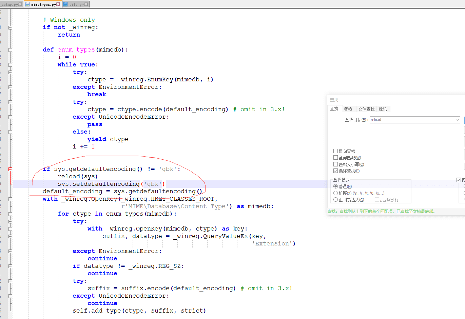Close the mimetypes.py tab with its X
This screenshot has width=465, height=319.
[58, 4]
